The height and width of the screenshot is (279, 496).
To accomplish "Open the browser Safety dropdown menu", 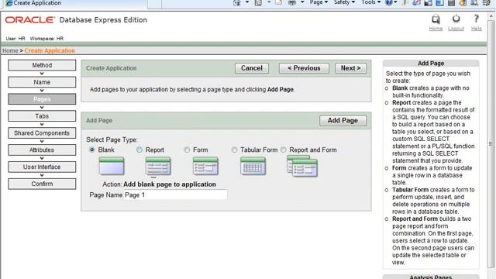I will 344,2.
